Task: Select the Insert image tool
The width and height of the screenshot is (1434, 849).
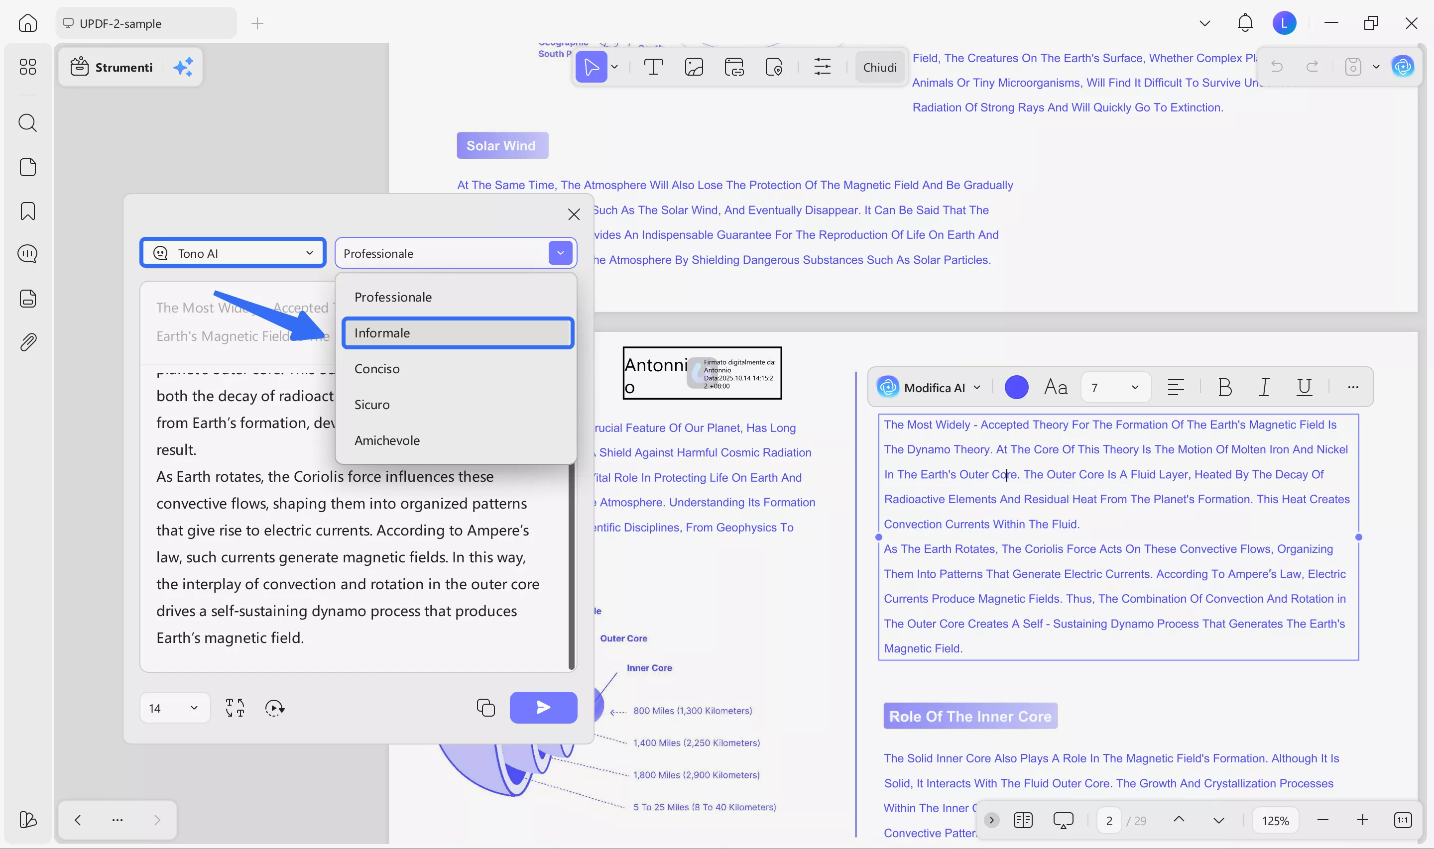Action: (x=694, y=67)
